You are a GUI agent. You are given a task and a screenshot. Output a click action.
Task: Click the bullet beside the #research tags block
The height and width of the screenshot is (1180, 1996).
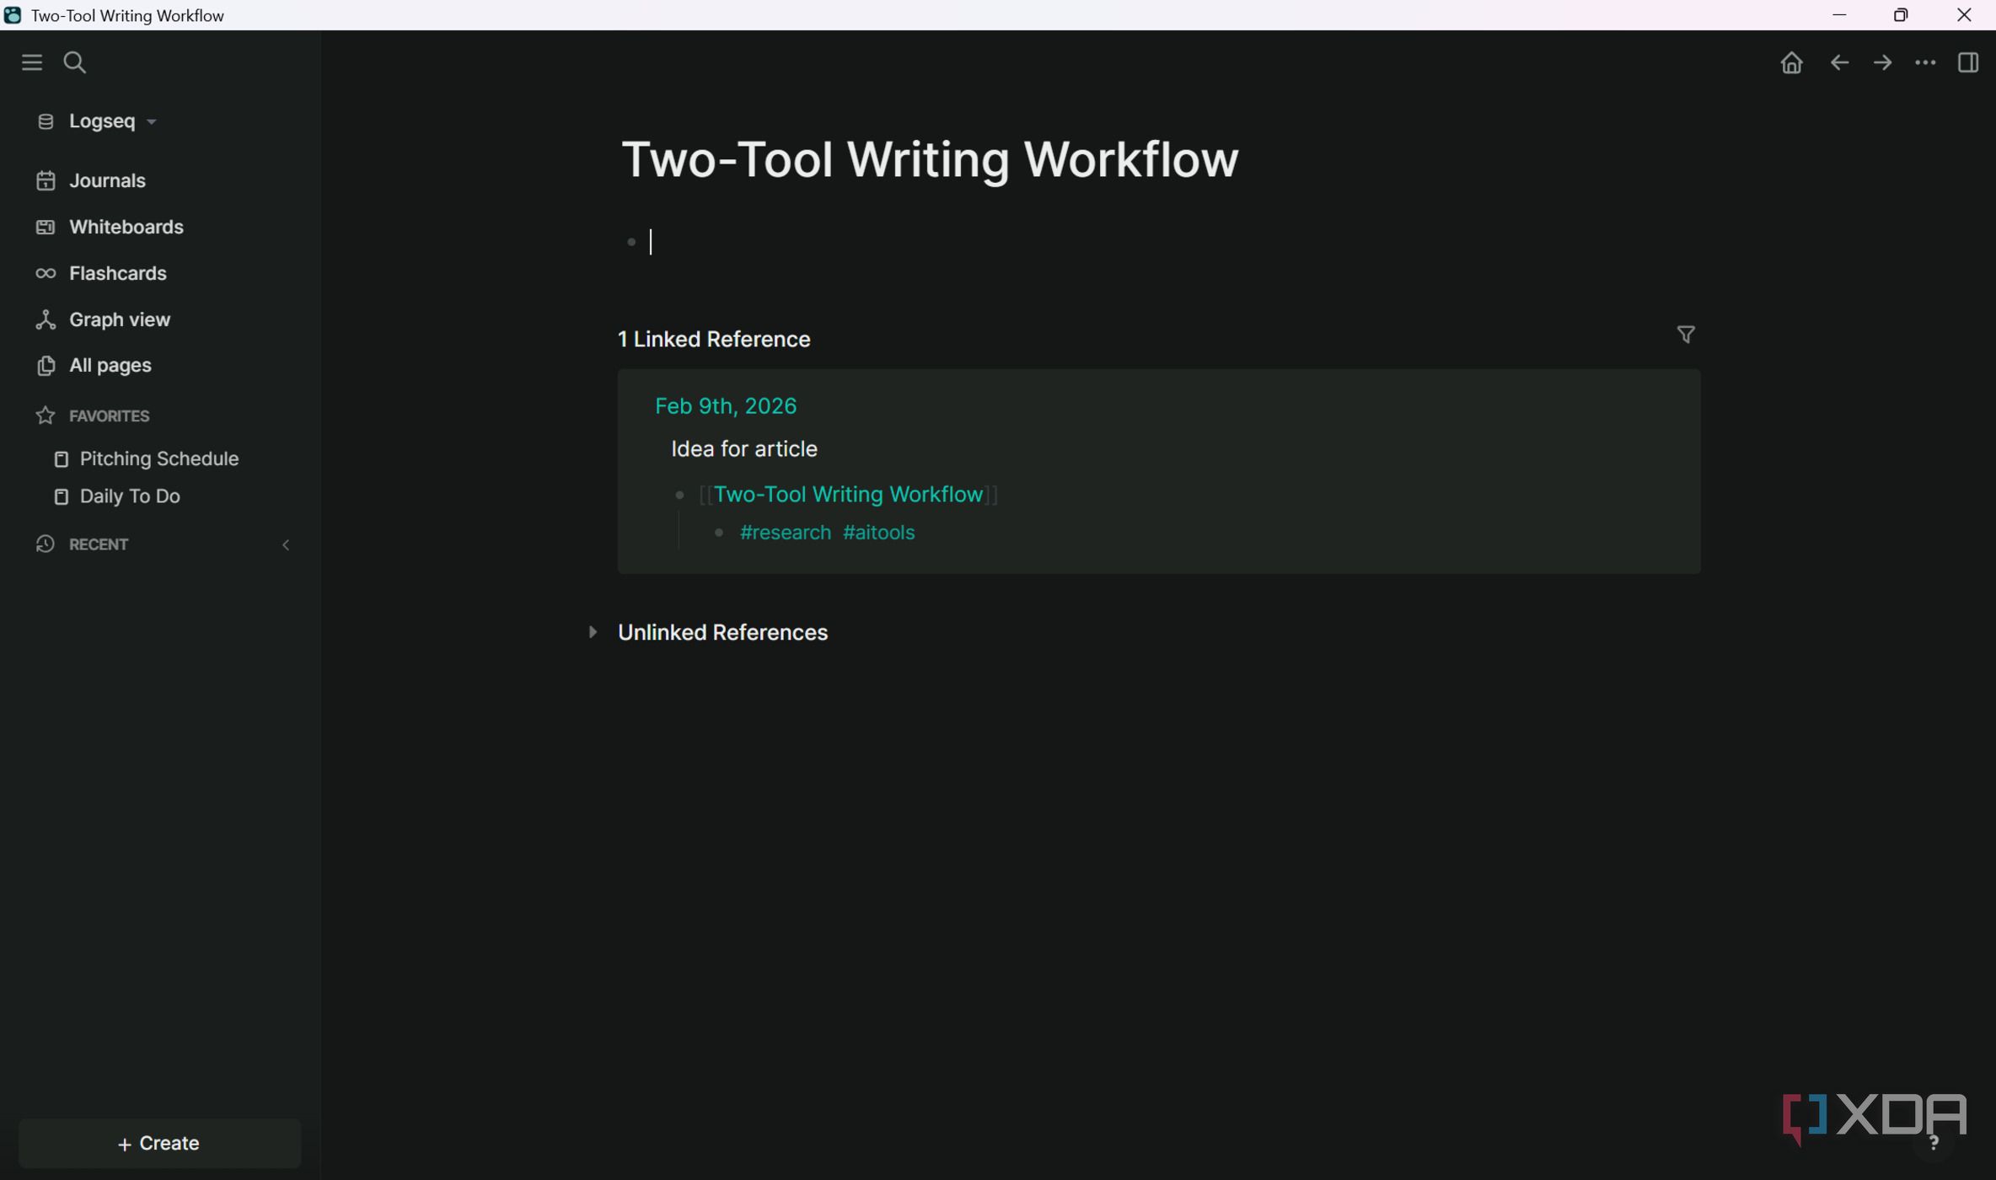719,533
